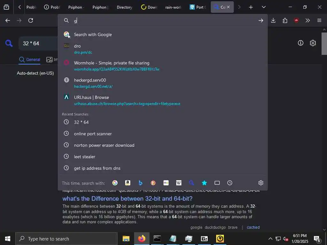Search bookmarks with the star icon
Image resolution: width=327 pixels, height=245 pixels.
click(x=204, y=183)
